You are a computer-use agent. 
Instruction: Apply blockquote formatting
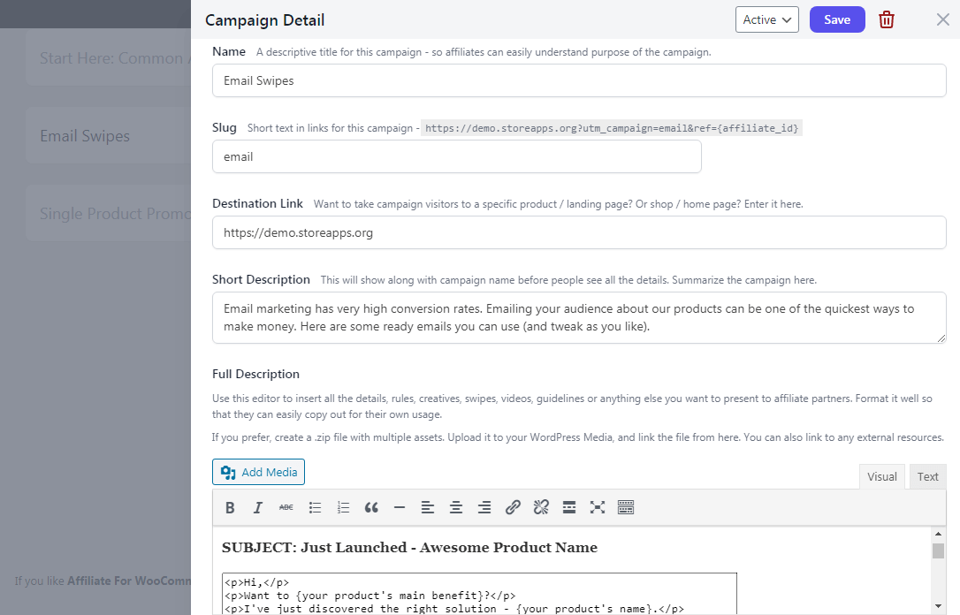(x=371, y=507)
